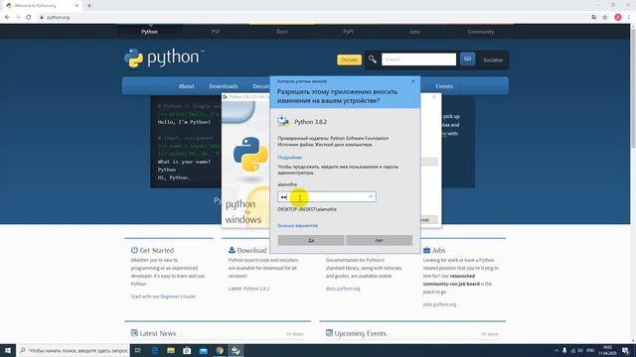This screenshot has height=357, width=636.
Task: Open the Chrome three-dot menu
Action: tap(629, 18)
